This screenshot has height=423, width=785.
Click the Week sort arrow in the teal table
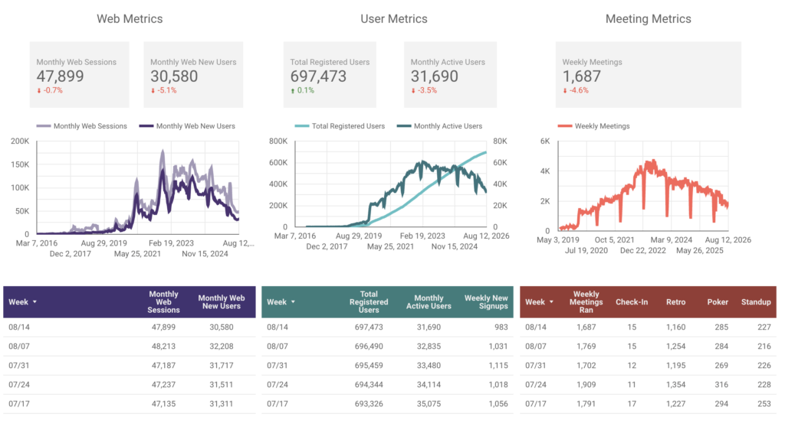(293, 302)
